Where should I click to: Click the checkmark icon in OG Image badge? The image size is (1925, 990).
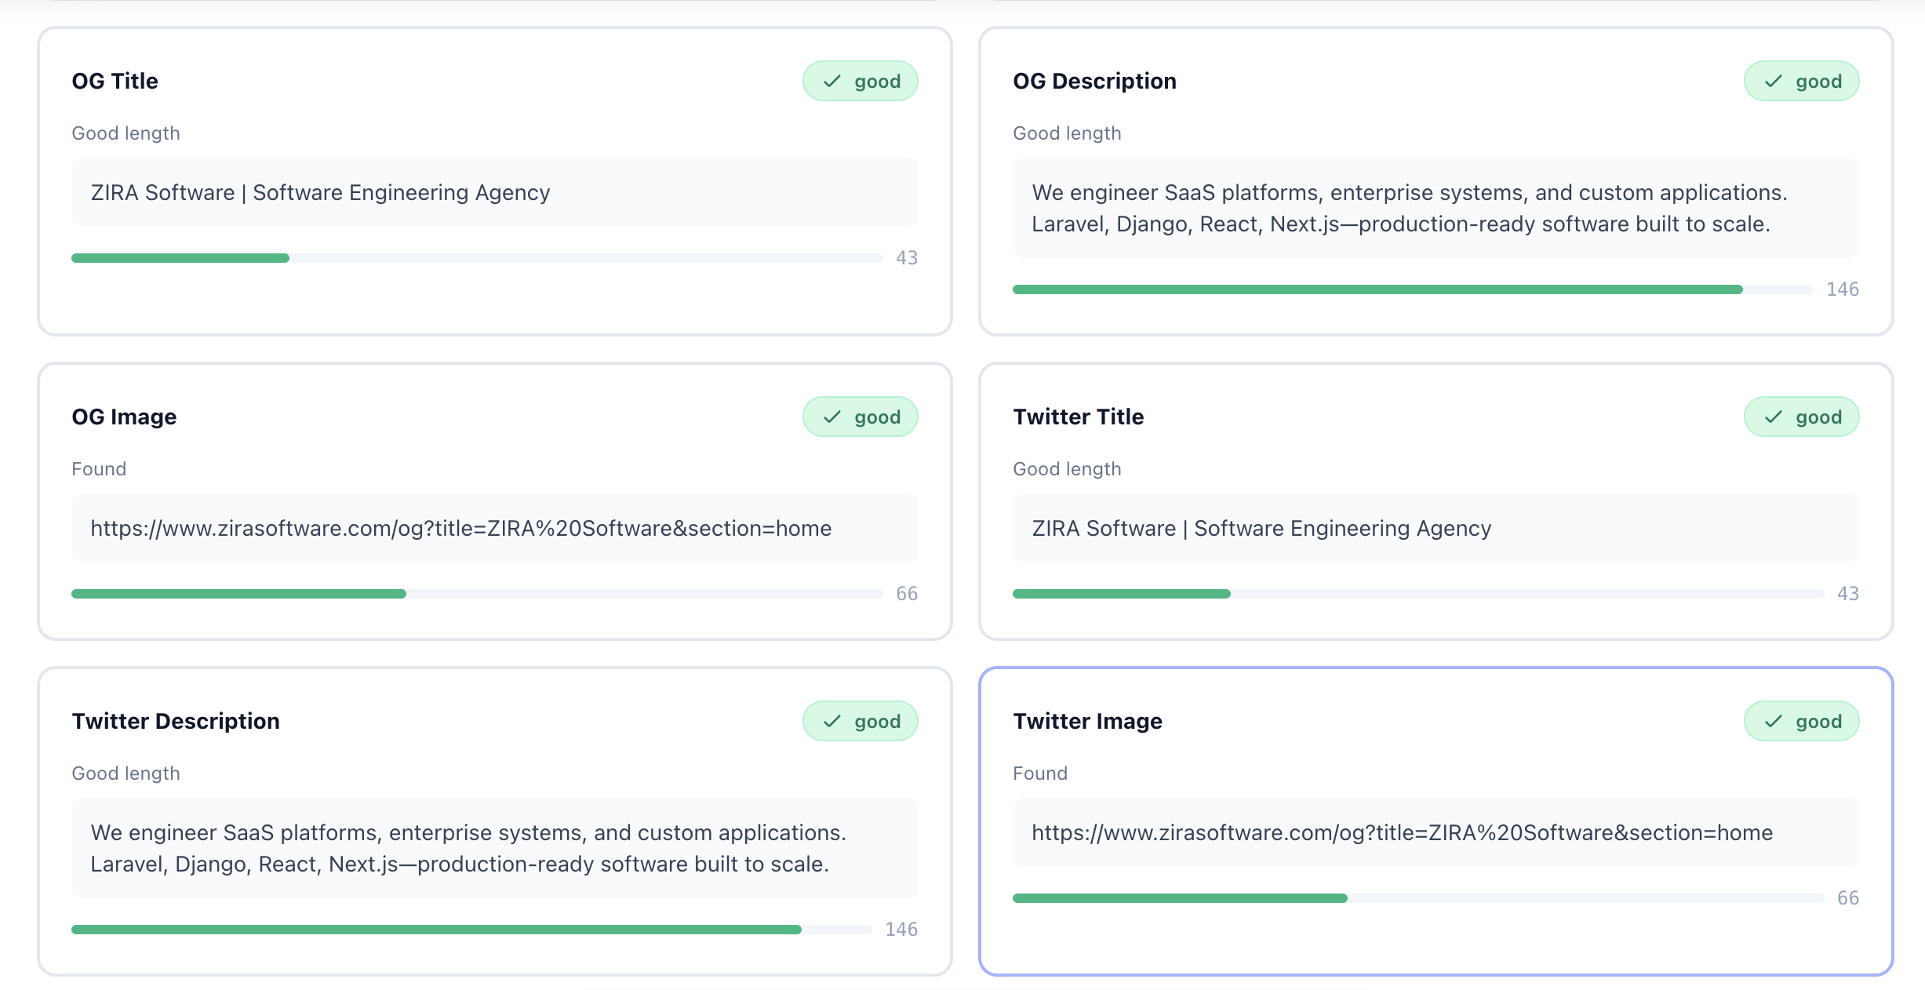point(834,417)
